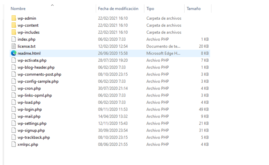
Task: Select the wp-mail.php file name
Action: (29, 116)
